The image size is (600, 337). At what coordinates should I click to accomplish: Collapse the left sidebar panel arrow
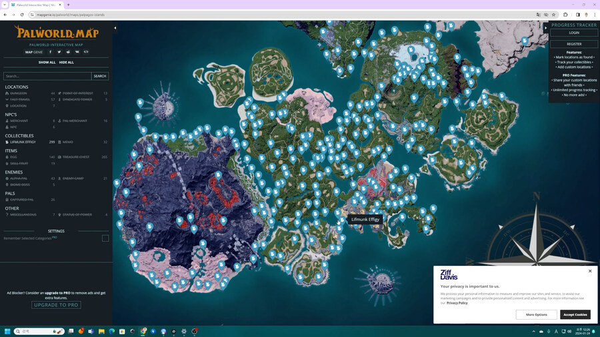coord(115,28)
